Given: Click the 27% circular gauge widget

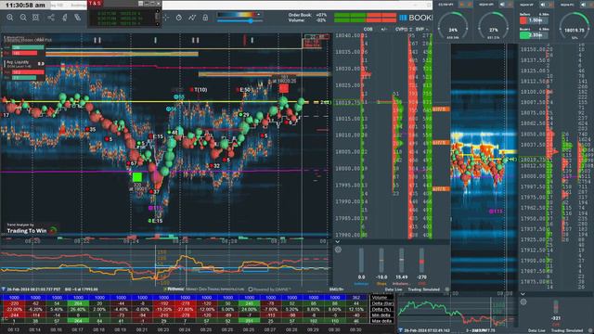Looking at the screenshot, I should tap(493, 27).
